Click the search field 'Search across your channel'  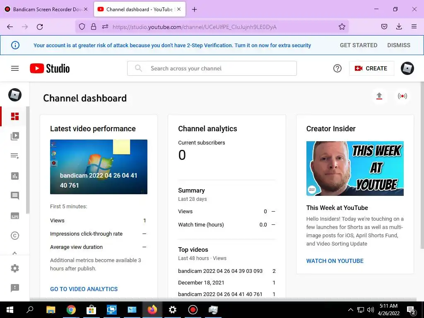point(212,68)
